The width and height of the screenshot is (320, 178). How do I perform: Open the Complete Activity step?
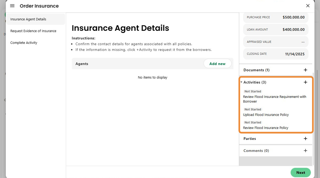(x=24, y=43)
